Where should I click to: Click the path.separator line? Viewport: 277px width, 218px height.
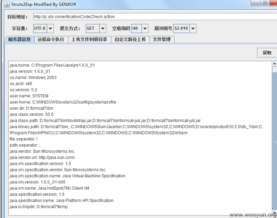point(25,145)
